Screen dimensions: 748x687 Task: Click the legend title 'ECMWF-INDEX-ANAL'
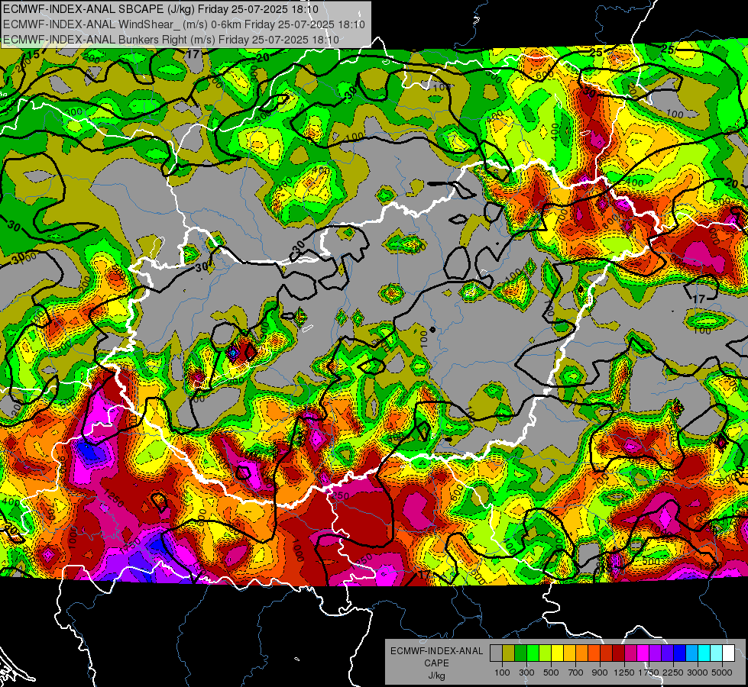[436, 651]
